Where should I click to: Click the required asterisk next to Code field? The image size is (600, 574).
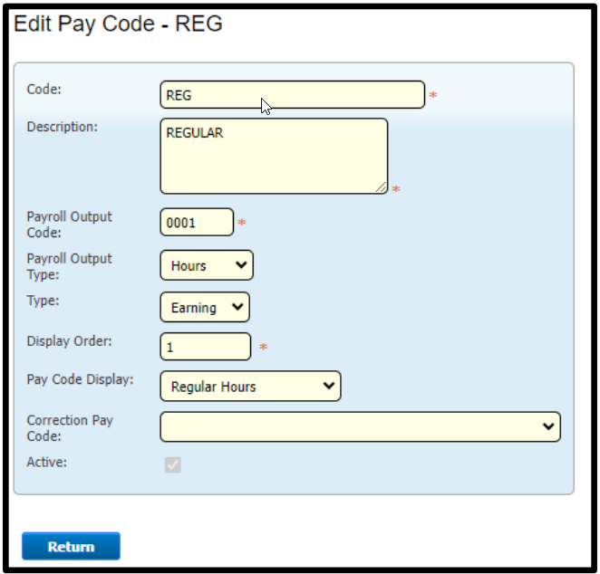(x=433, y=94)
